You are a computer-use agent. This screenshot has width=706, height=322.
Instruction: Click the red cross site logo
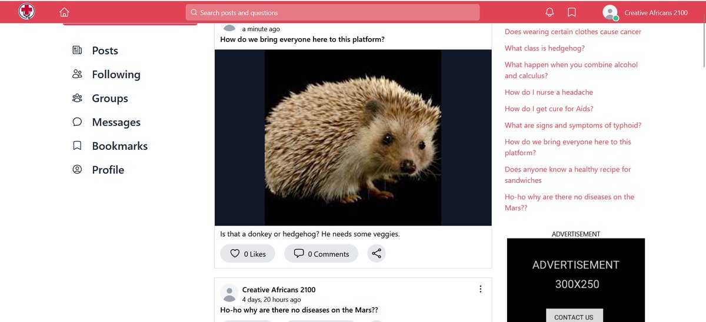coord(27,11)
